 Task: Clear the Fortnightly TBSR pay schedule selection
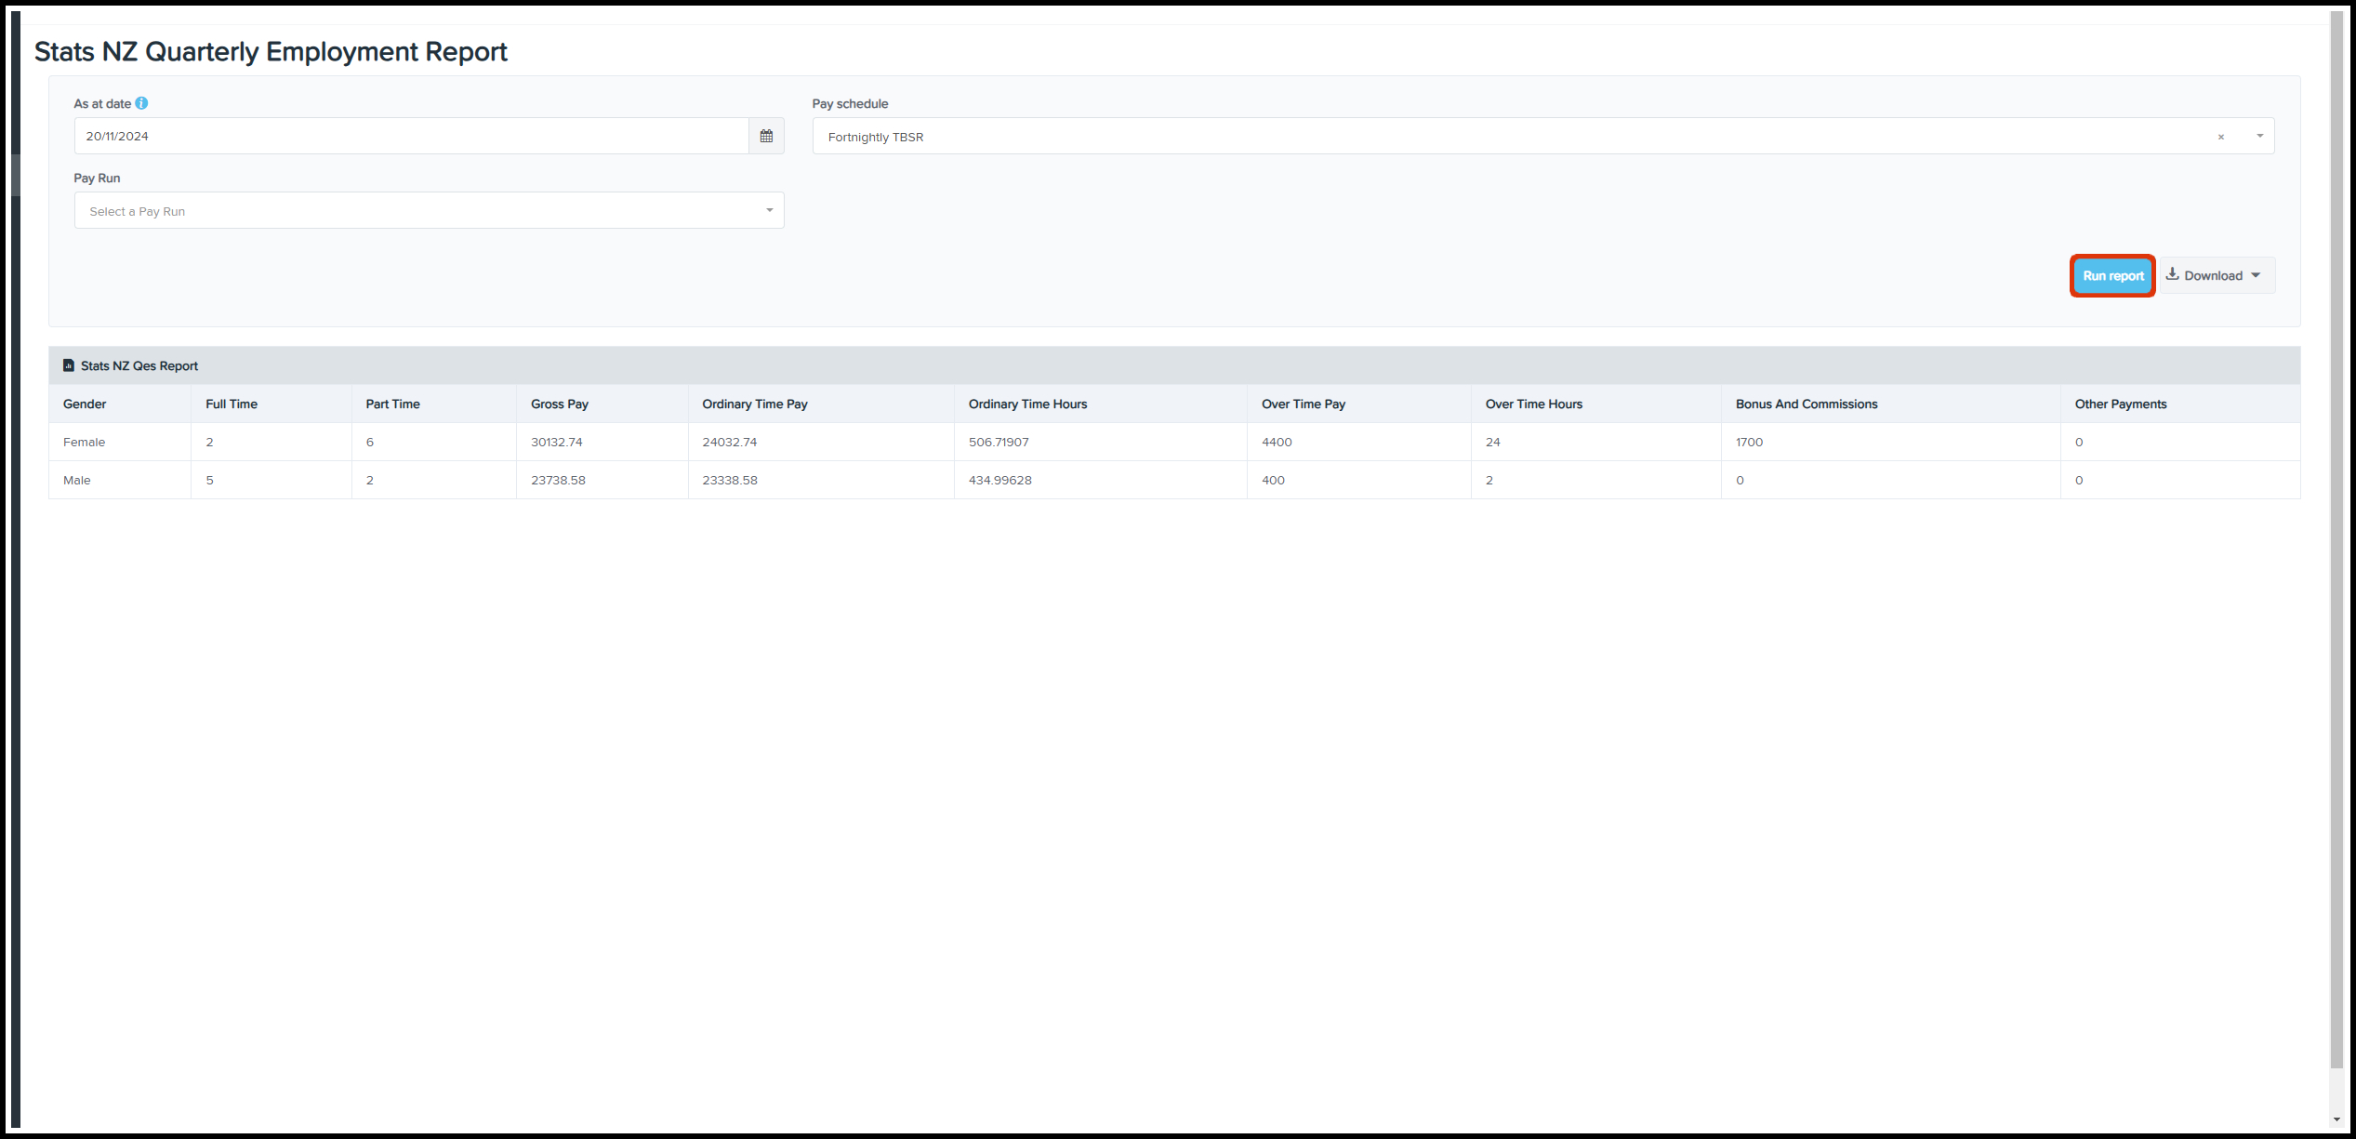(x=2221, y=137)
